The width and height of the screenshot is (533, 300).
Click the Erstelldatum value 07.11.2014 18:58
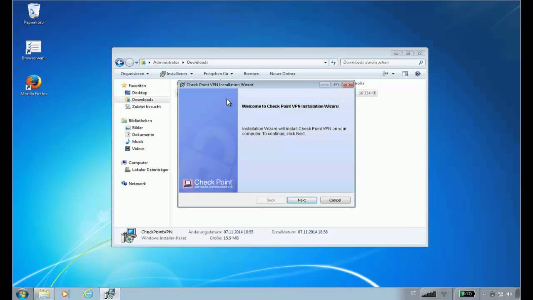point(313,232)
